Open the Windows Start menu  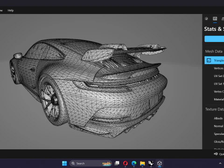click(64, 163)
